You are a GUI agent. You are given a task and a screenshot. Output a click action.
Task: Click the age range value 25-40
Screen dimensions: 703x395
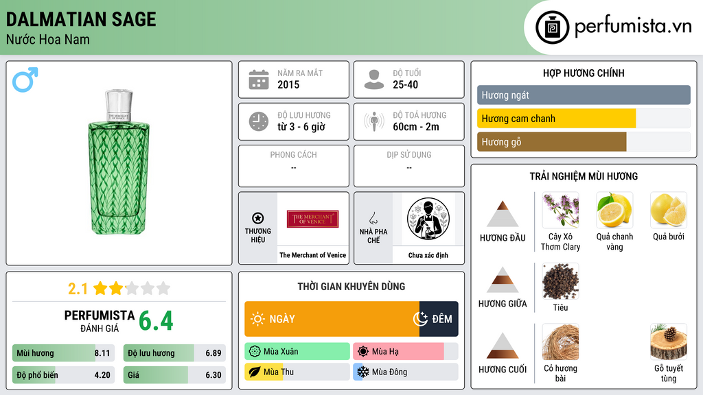click(x=405, y=84)
